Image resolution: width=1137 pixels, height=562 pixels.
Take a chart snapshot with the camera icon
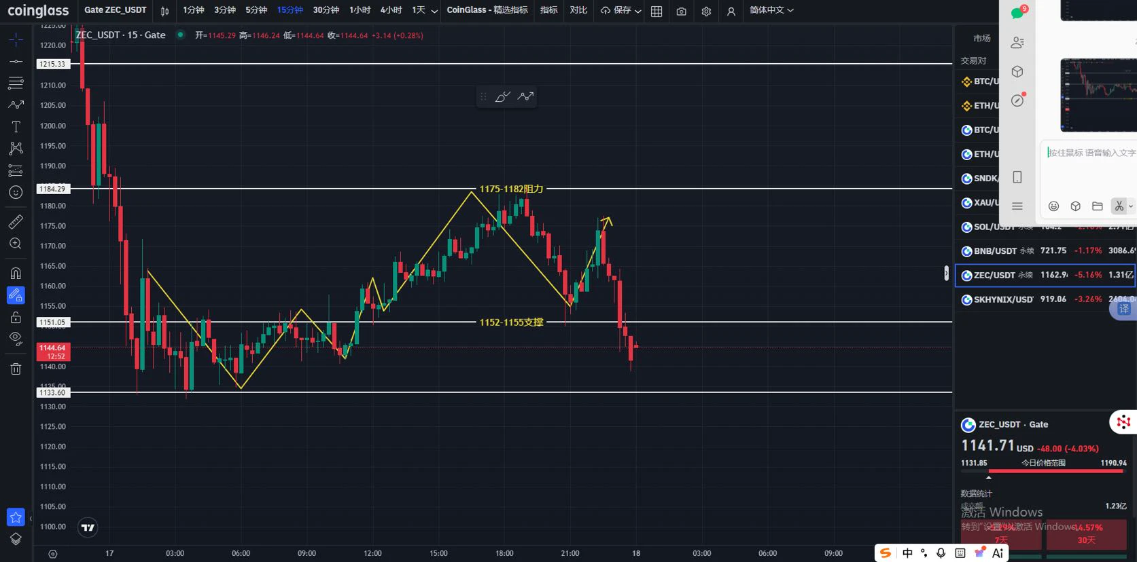tap(681, 11)
